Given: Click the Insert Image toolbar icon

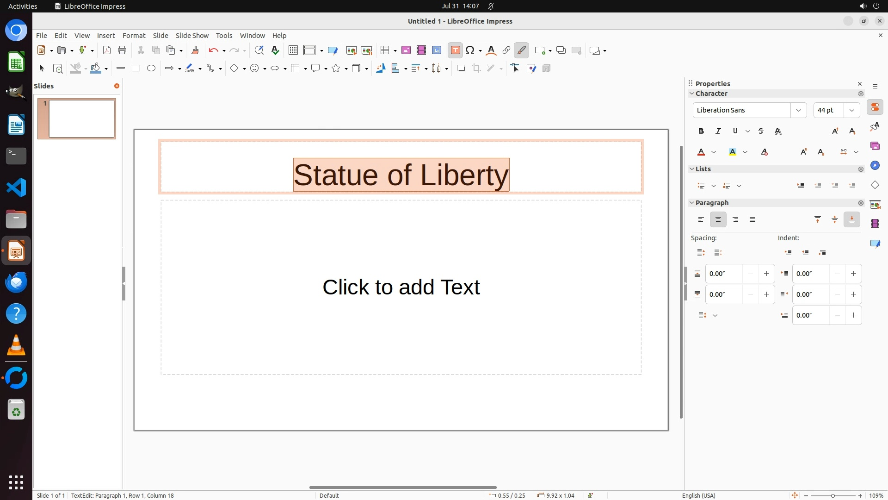Looking at the screenshot, I should [x=406, y=50].
